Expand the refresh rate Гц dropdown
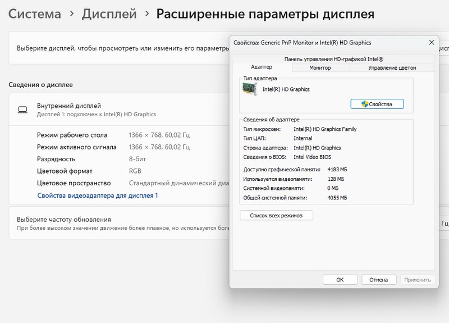The image size is (449, 323). 443,224
